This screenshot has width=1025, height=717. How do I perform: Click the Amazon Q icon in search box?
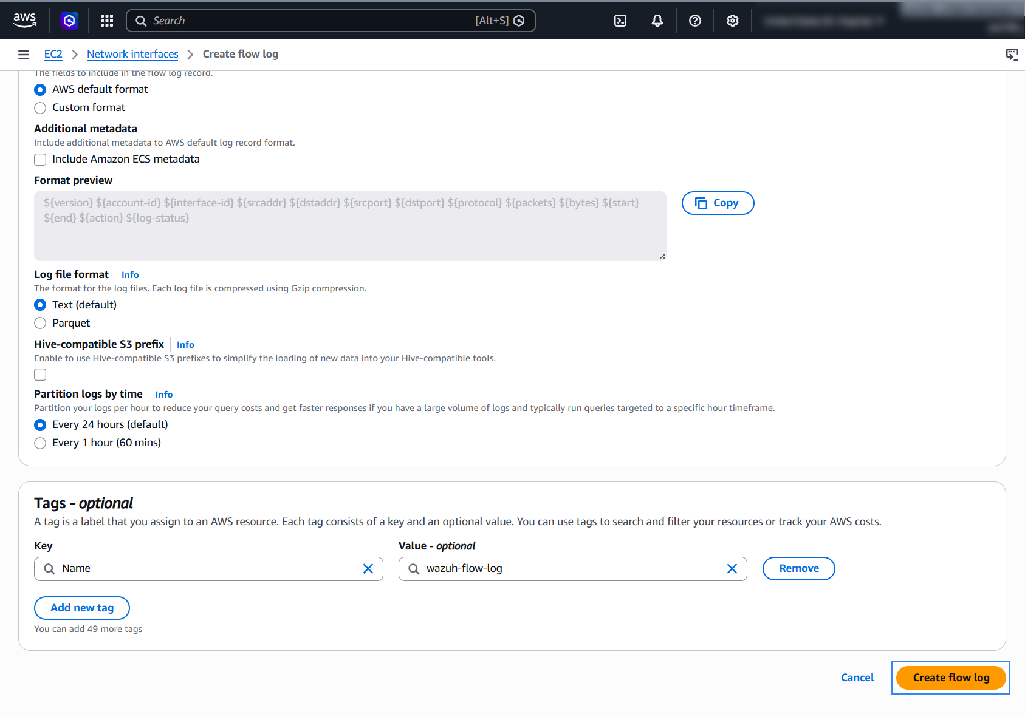point(519,21)
